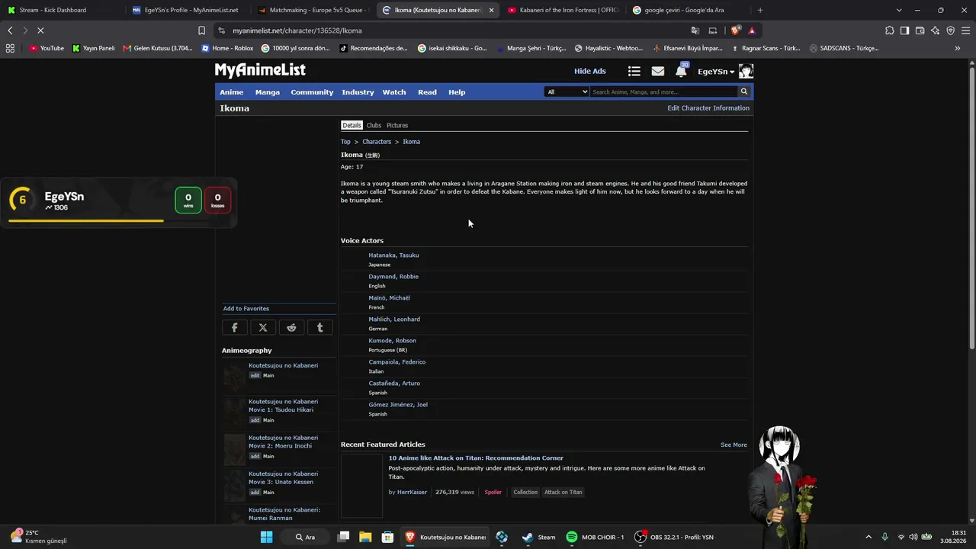Open the notifications bell on MyAnimeList
Screen dimensions: 976x549
(x=681, y=71)
